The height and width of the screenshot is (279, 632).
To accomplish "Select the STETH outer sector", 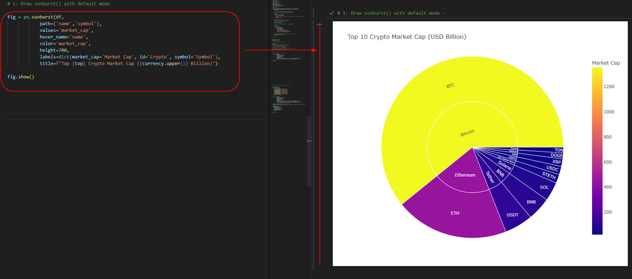I will point(549,176).
